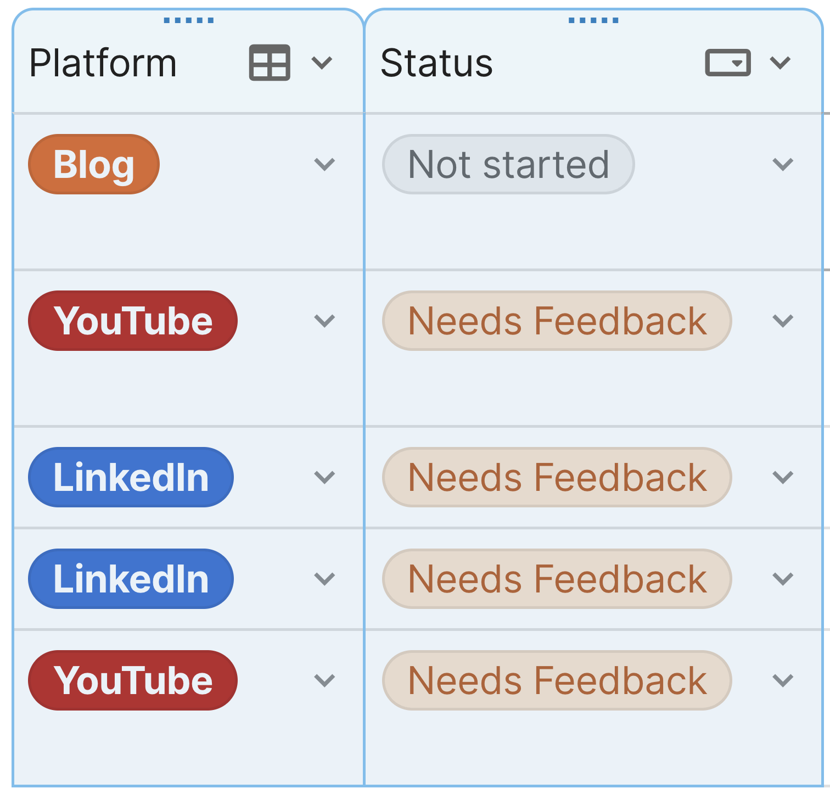
Task: Click the orange Blog chip
Action: click(94, 164)
